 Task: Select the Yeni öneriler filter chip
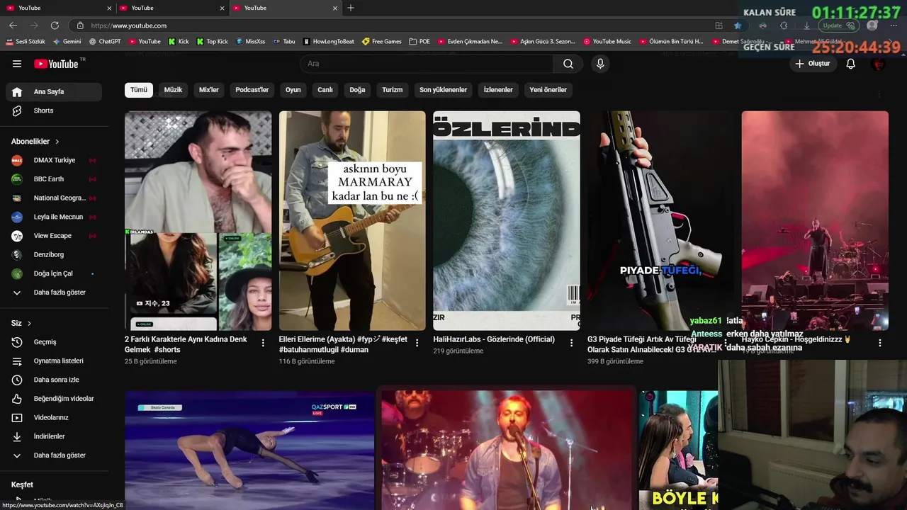pos(548,90)
